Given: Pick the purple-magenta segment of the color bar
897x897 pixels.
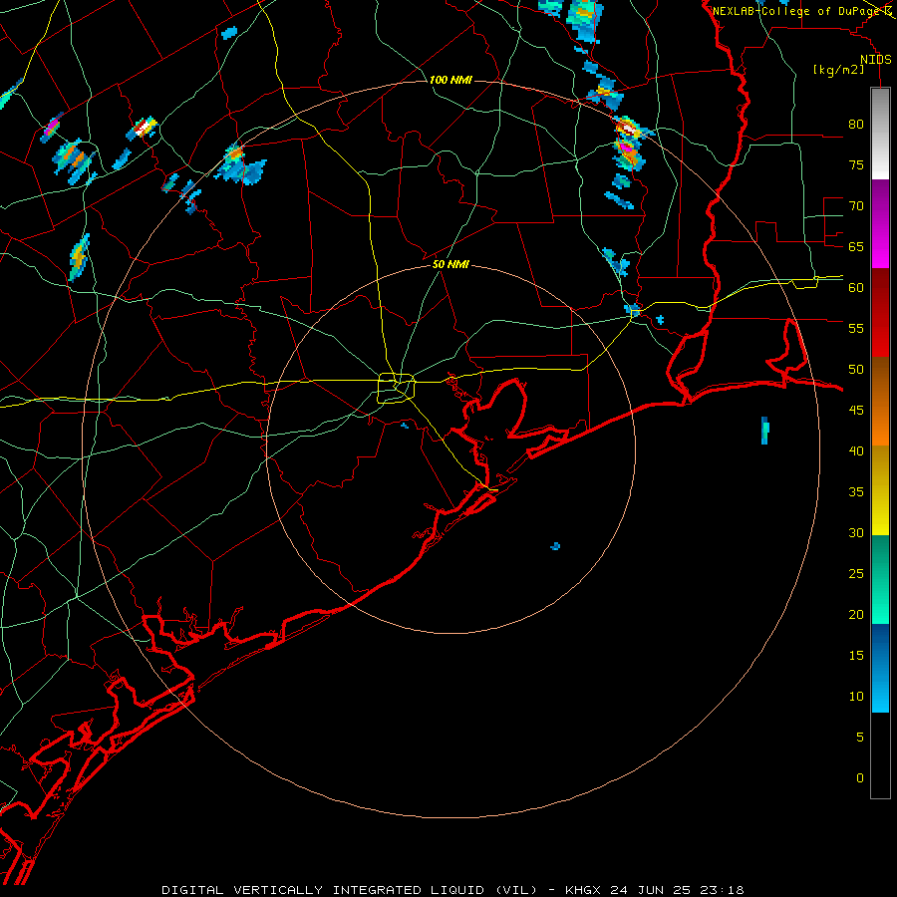Looking at the screenshot, I should click(x=880, y=223).
